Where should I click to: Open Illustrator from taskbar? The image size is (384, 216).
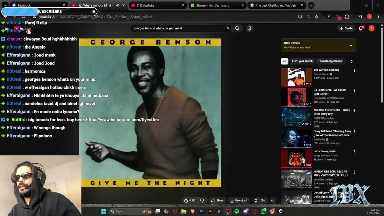210,211
